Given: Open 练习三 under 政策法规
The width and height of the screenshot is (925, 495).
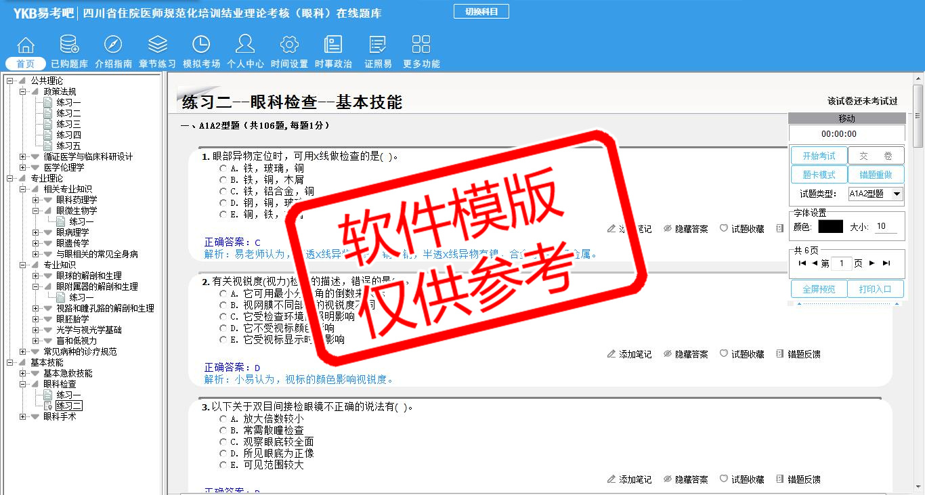Looking at the screenshot, I should click(x=68, y=124).
